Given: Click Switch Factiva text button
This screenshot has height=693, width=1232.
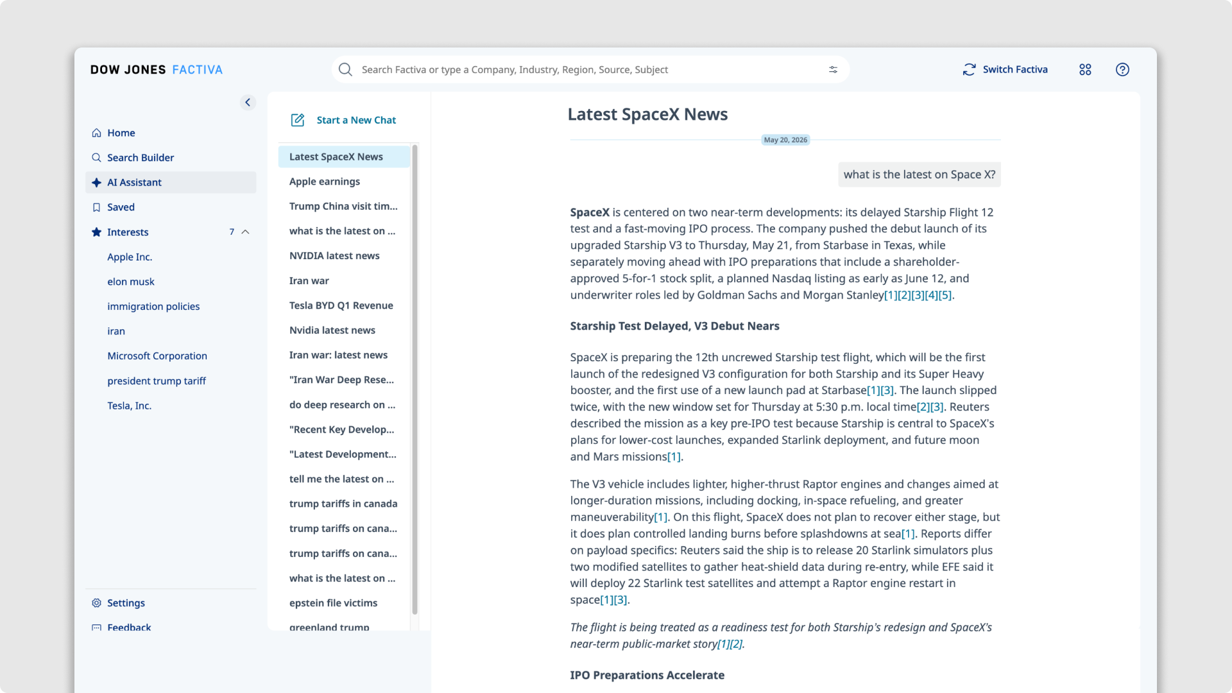Looking at the screenshot, I should click(x=1015, y=69).
